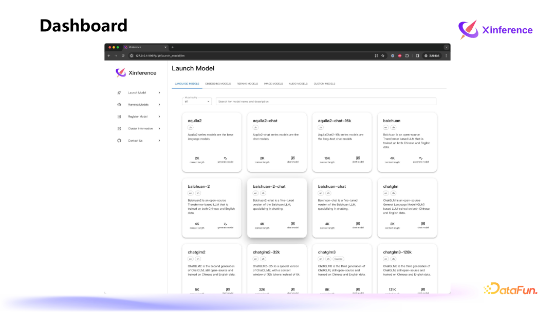Screen dimensions: 555x312
Task: Toggle the browser side panel icon
Action: click(x=418, y=56)
